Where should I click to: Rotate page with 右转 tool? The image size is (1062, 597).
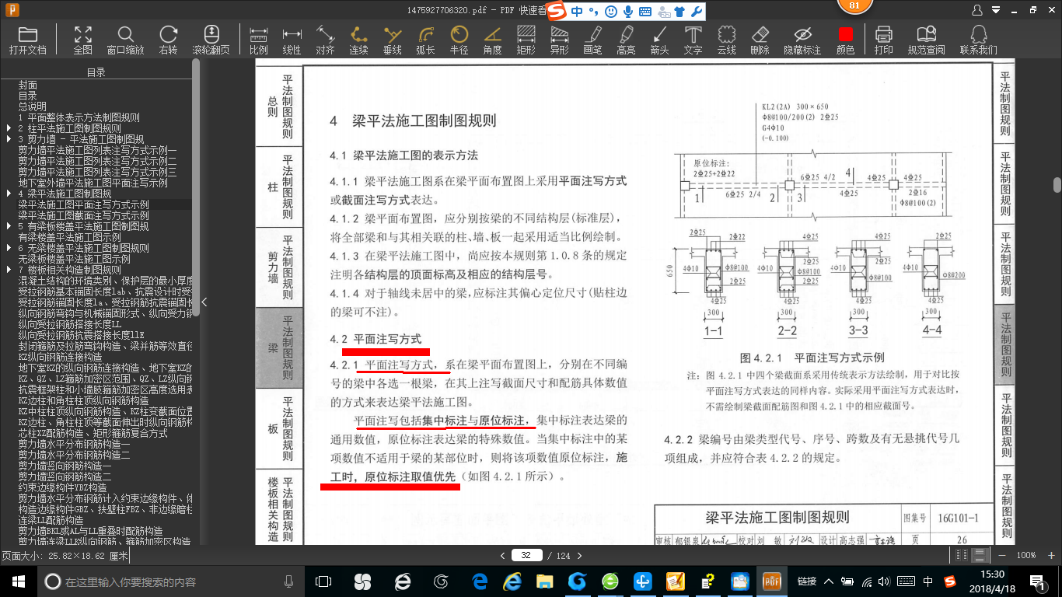tap(168, 40)
